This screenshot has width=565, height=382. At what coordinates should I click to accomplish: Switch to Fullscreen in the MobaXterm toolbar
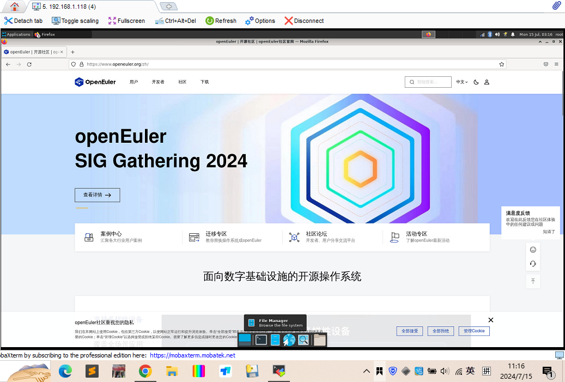pyautogui.click(x=126, y=21)
